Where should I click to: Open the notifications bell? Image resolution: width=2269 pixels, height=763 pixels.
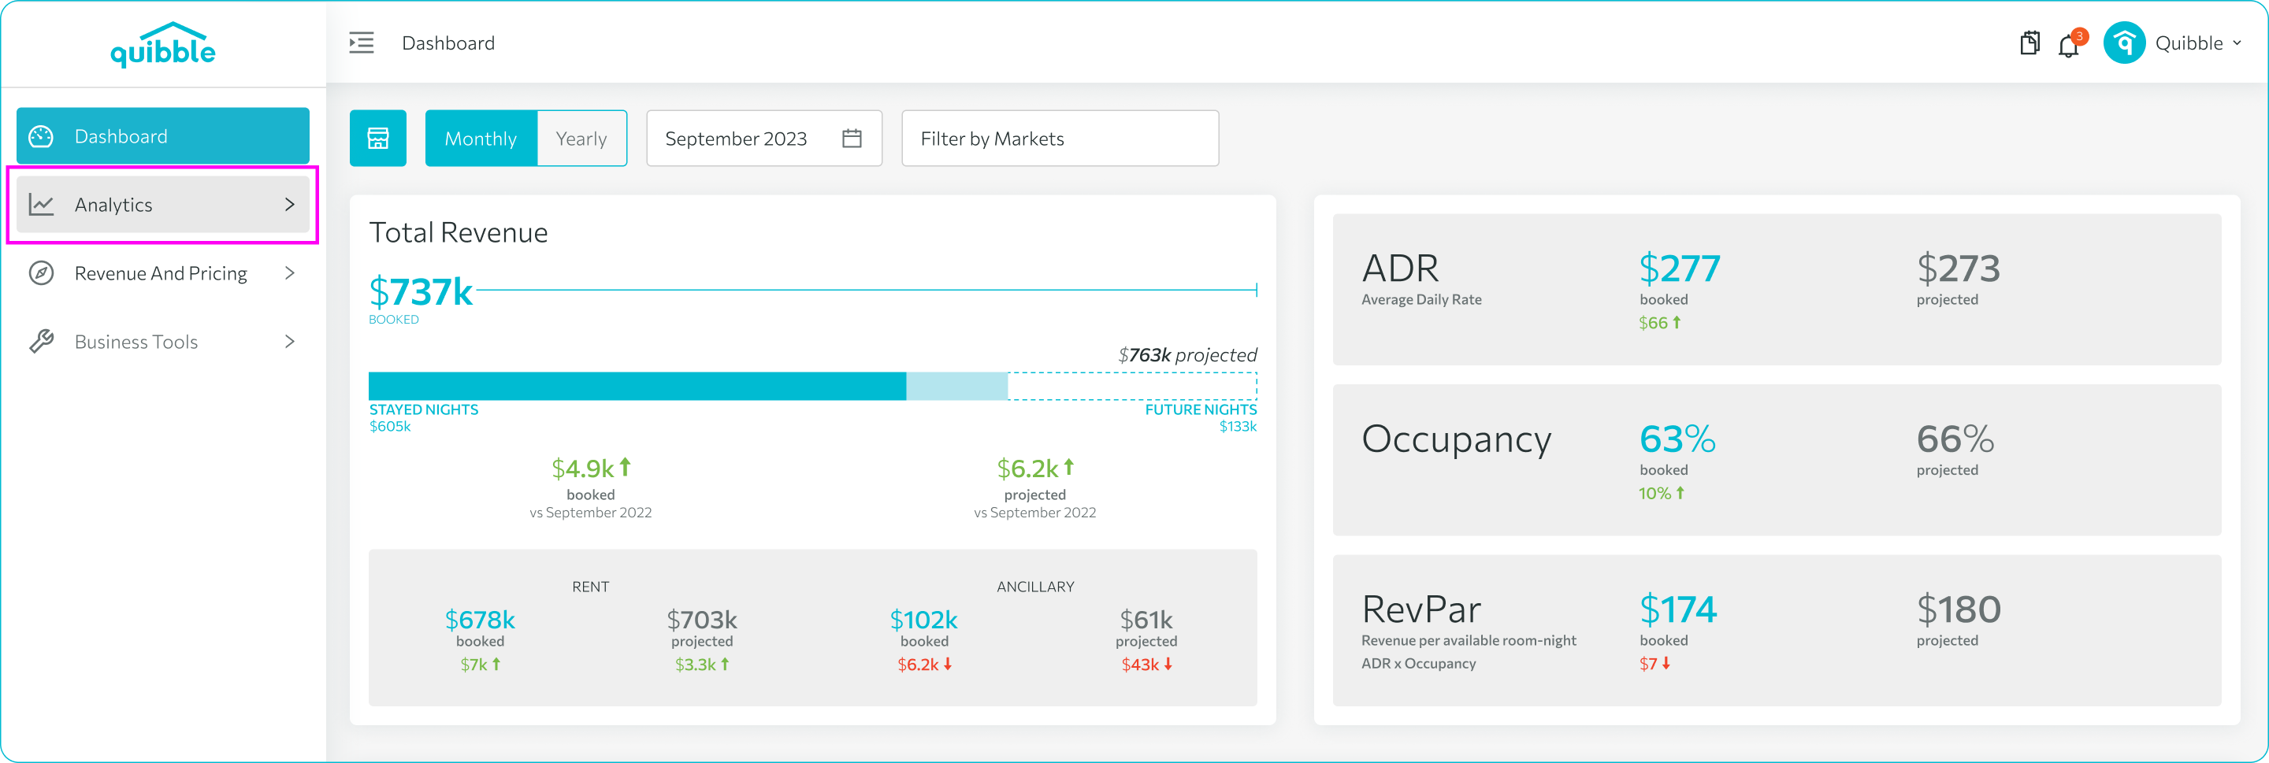[2068, 46]
